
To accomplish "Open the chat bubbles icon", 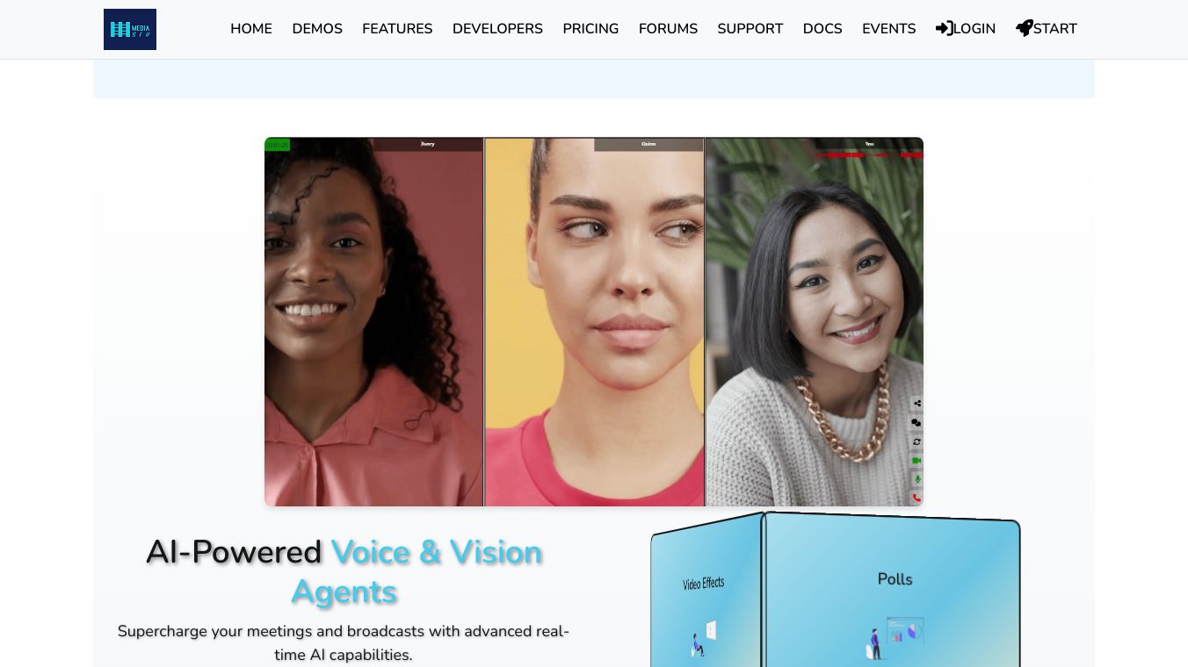I will click(x=916, y=423).
